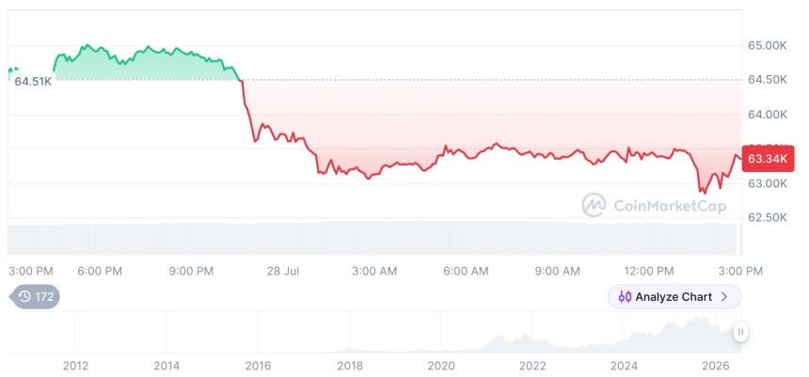Click the 172 history badge
This screenshot has height=377, width=809.
35,296
